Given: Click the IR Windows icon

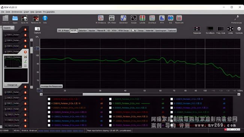Looking at the screenshot, I should click(x=101, y=20).
